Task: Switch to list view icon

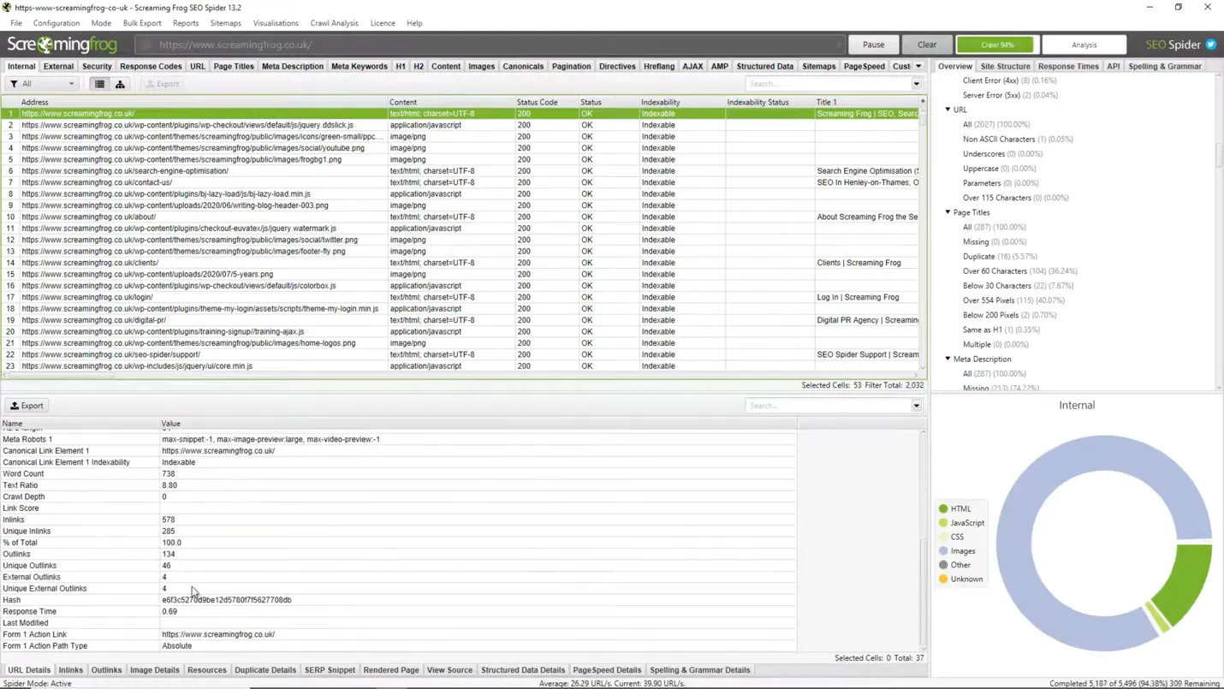Action: tap(99, 84)
